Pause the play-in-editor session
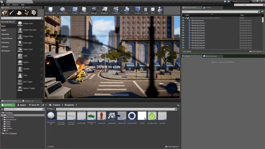 (x=145, y=10)
